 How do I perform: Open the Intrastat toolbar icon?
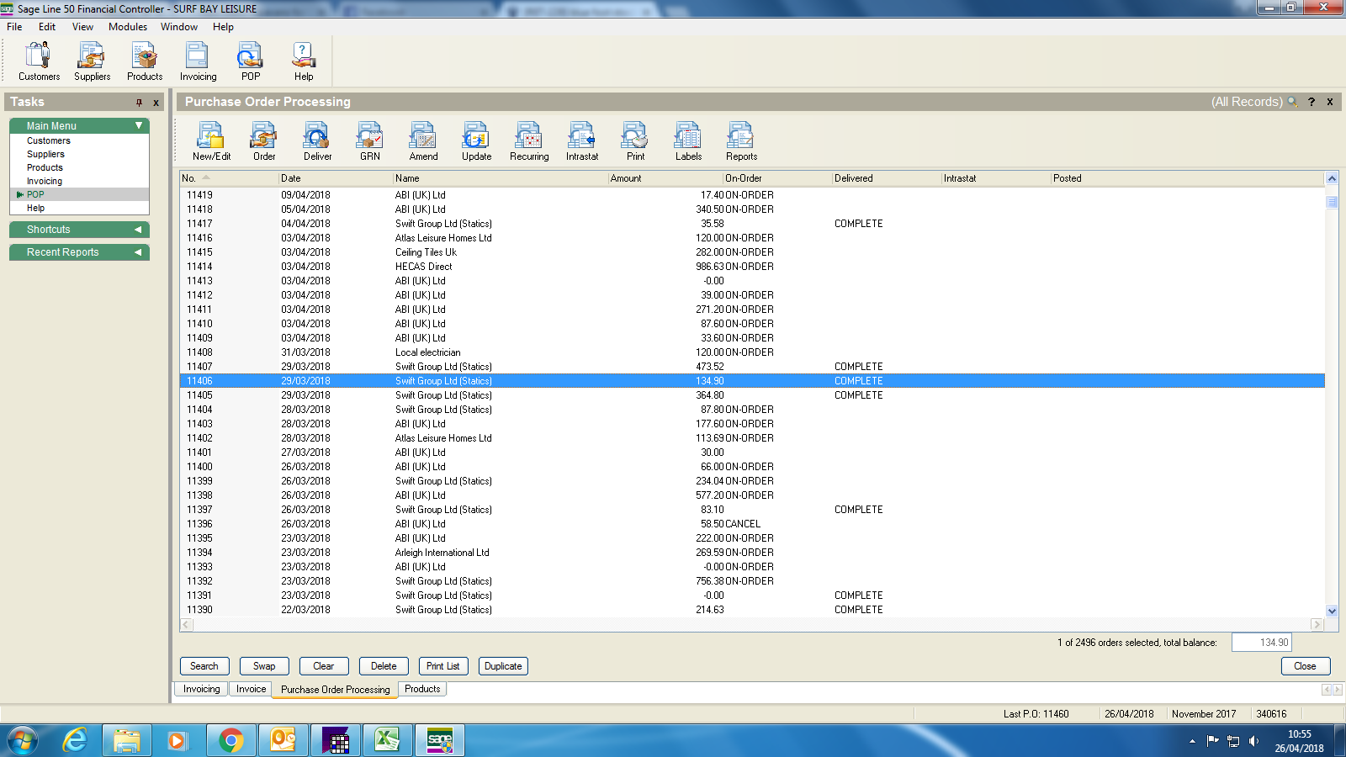(x=582, y=140)
